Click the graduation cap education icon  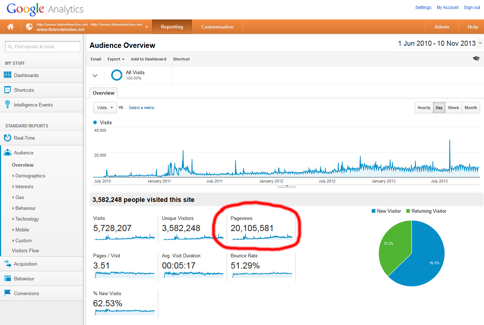pos(476,59)
